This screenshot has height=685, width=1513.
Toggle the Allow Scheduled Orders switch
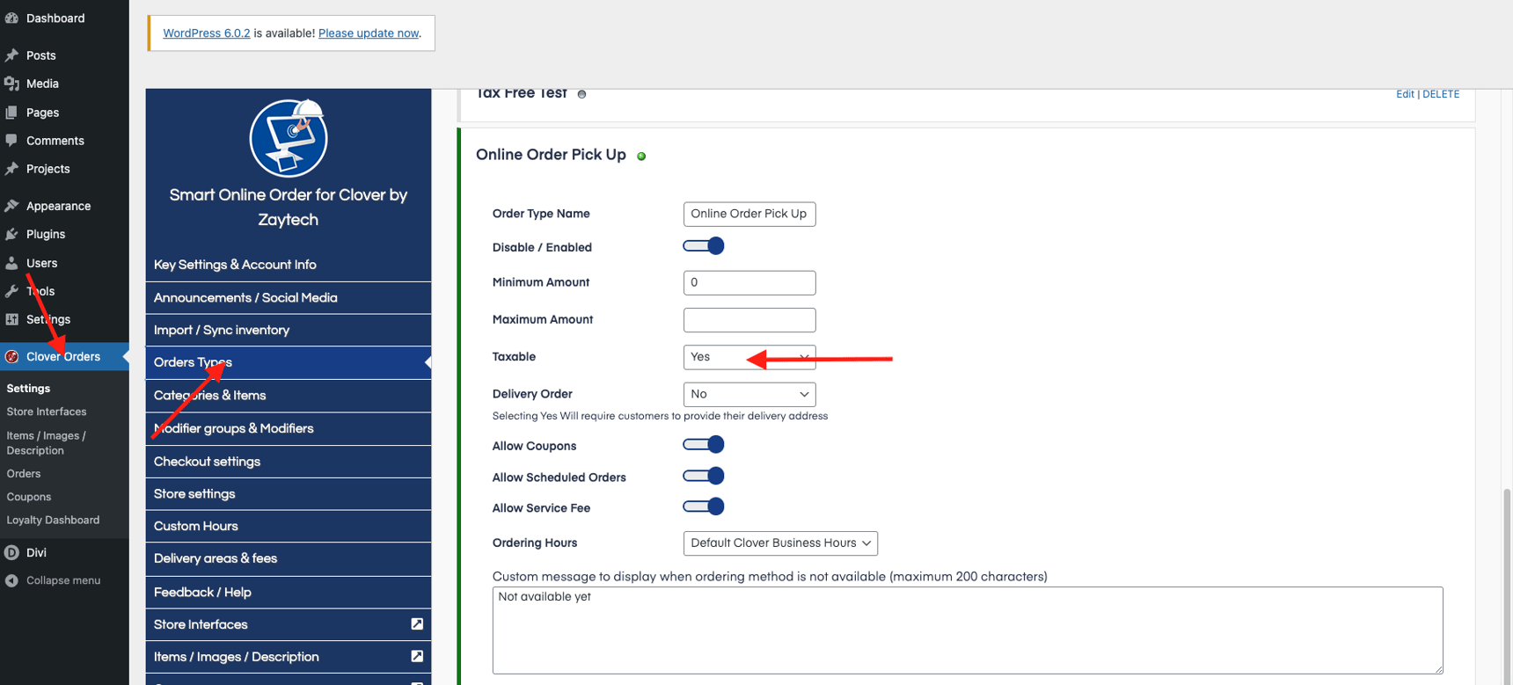click(x=704, y=476)
